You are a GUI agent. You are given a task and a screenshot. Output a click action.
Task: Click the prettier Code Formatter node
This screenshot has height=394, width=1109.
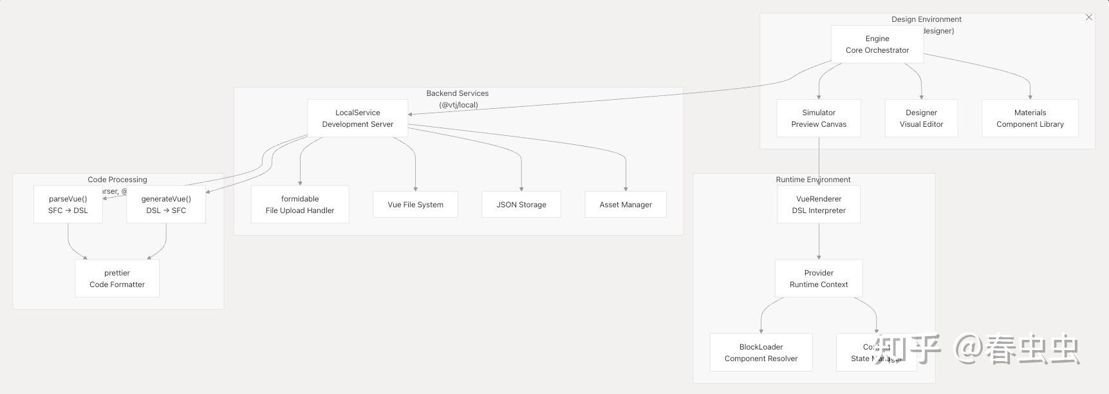point(116,279)
